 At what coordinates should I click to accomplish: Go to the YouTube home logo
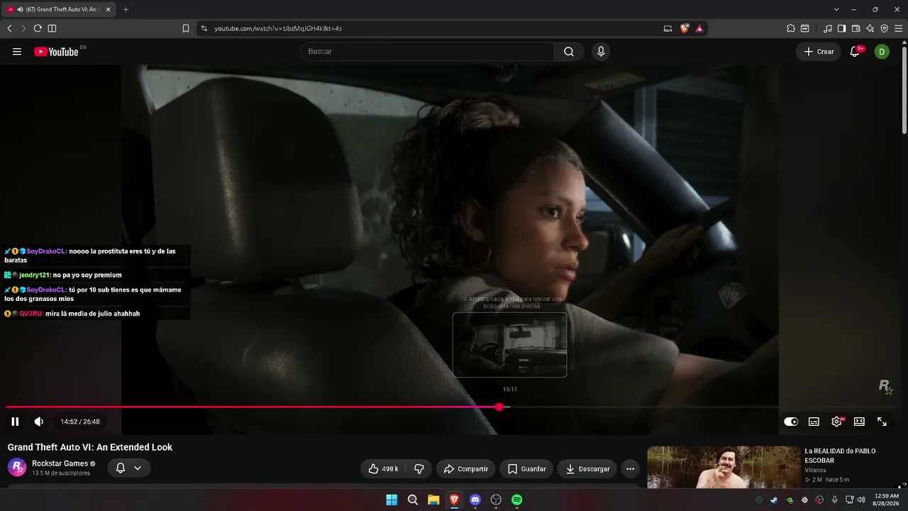coord(56,51)
